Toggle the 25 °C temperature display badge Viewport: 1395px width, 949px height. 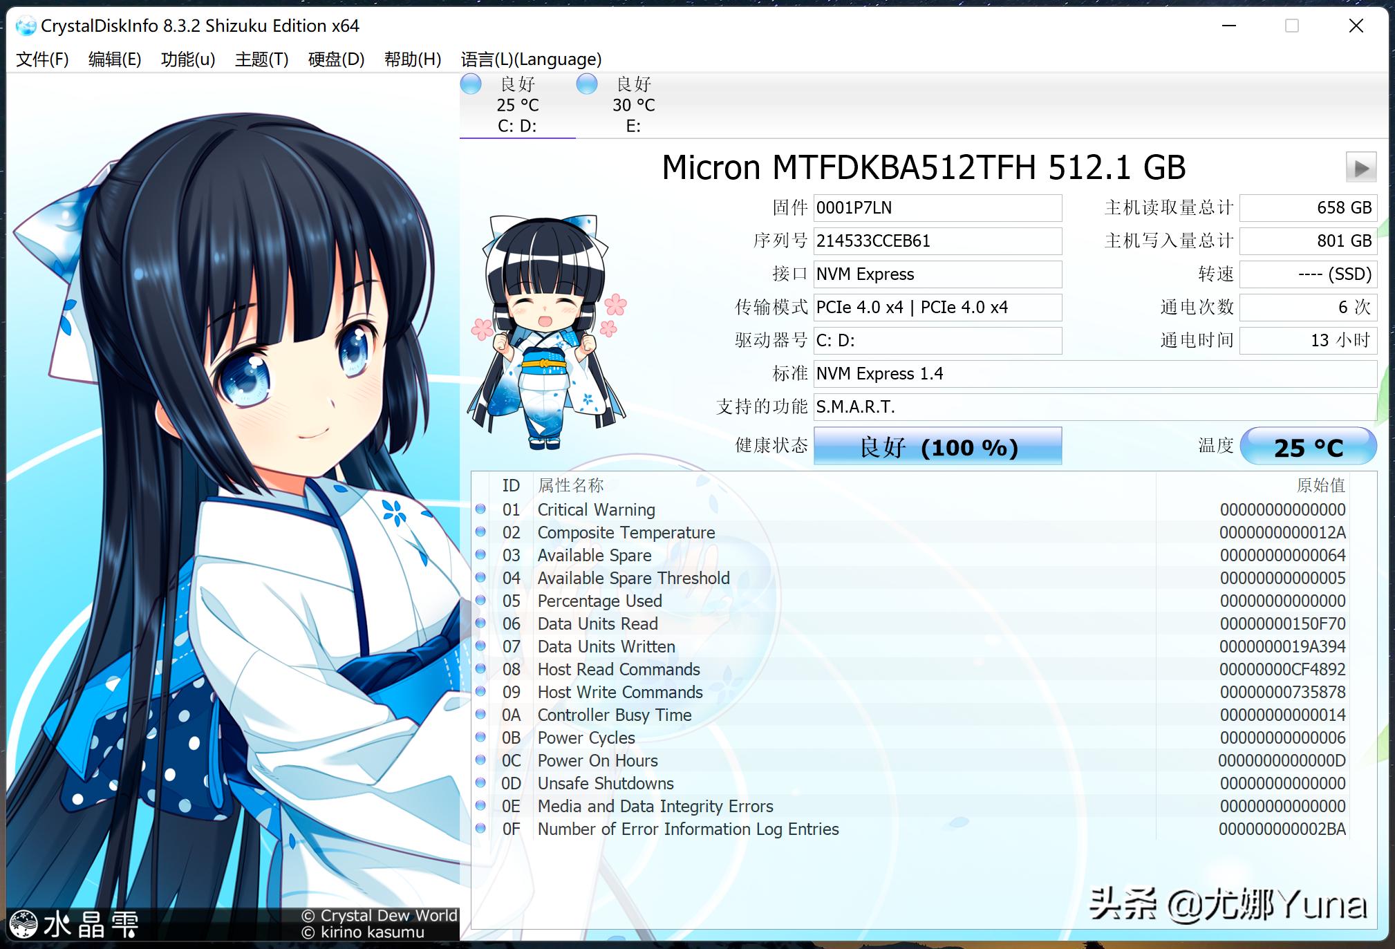[1309, 446]
